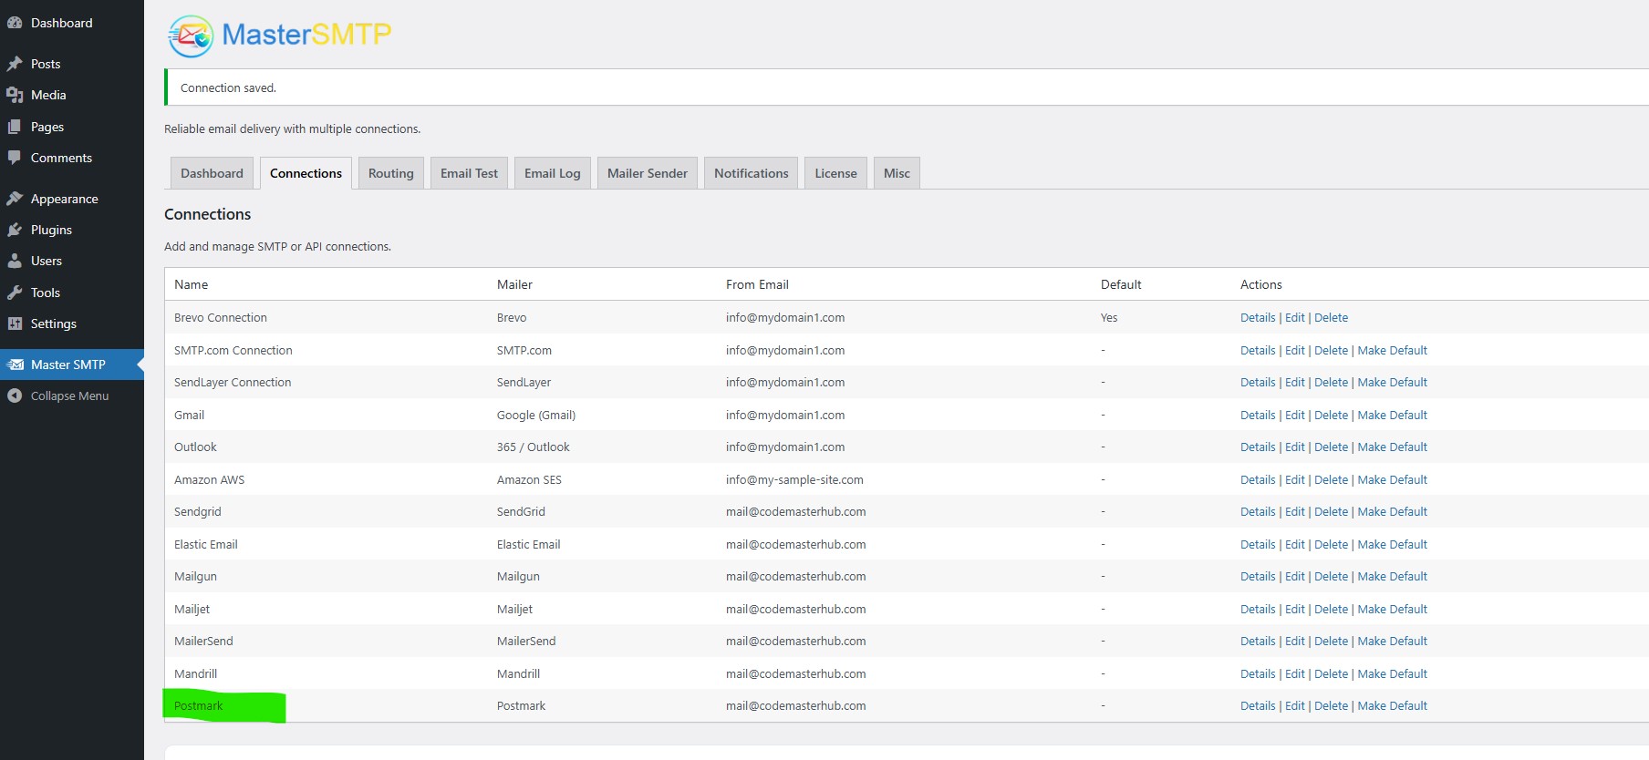Open the Email Test tab
Viewport: 1649px width, 760px height.
469,173
